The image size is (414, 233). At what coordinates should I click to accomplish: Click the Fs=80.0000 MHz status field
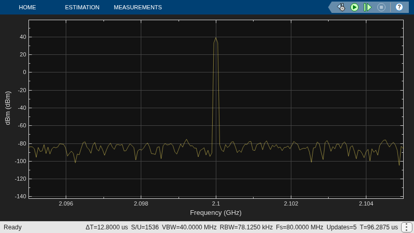coord(300,227)
